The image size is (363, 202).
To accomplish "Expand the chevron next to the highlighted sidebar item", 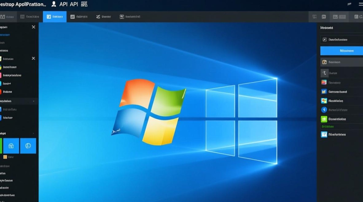I will (x=34, y=101).
